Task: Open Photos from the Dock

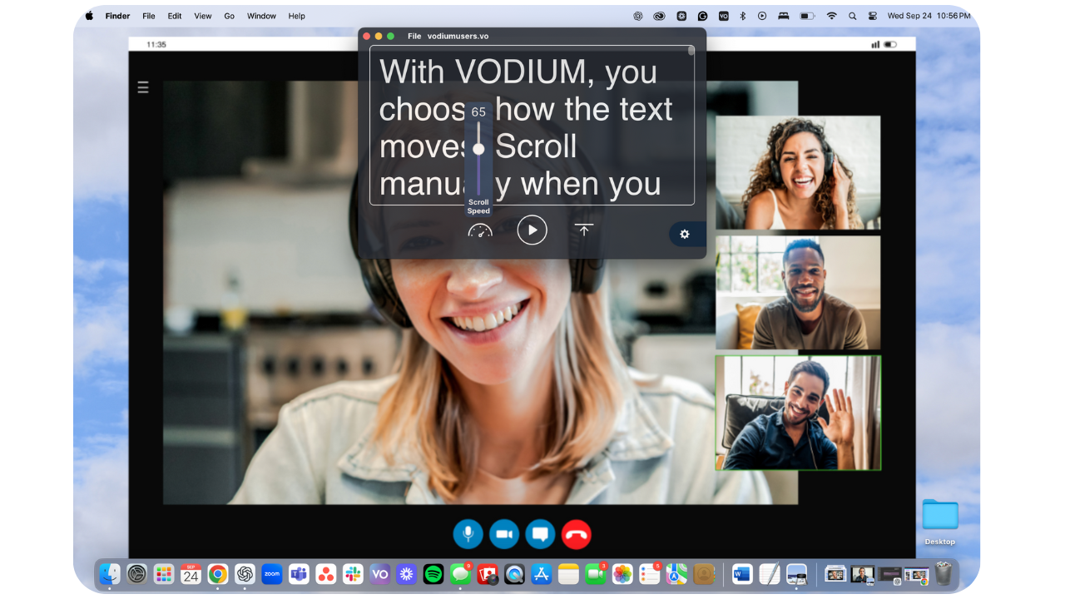Action: tap(622, 574)
